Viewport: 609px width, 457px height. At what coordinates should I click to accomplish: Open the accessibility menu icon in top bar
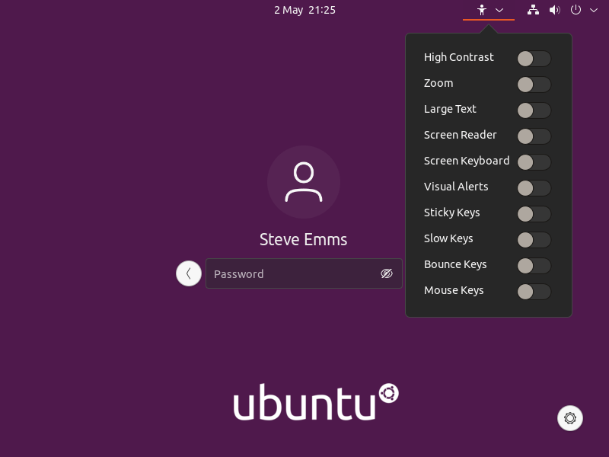tap(482, 10)
